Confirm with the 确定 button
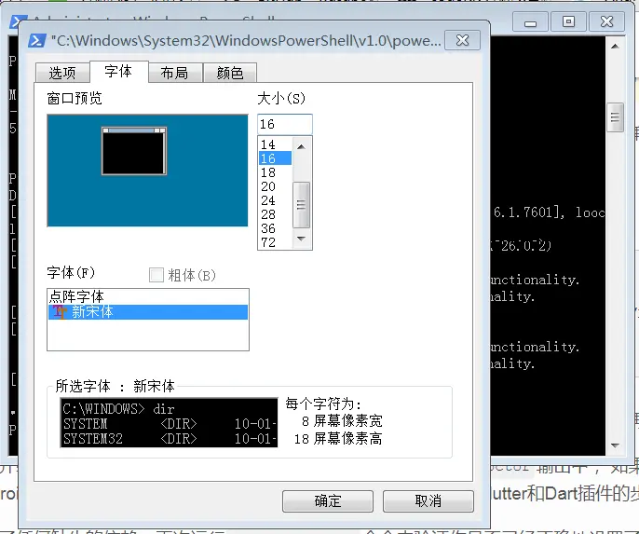 pos(328,501)
